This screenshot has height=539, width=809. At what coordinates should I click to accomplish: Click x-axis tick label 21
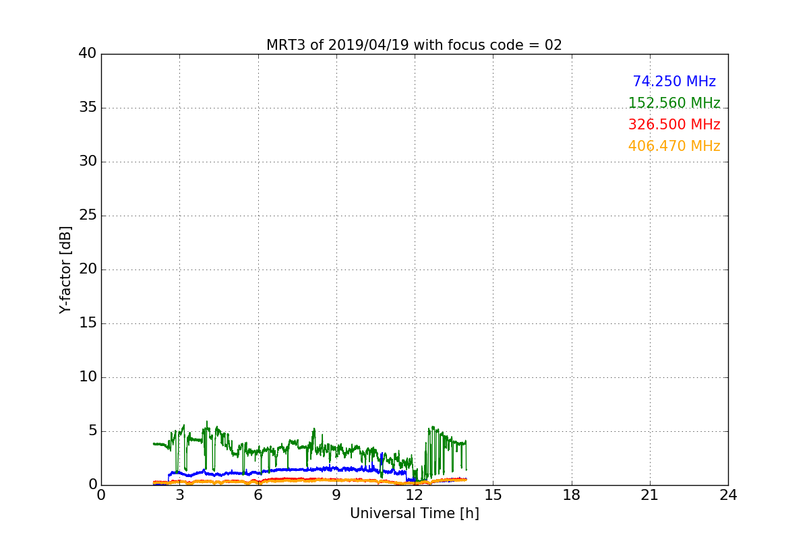650,495
